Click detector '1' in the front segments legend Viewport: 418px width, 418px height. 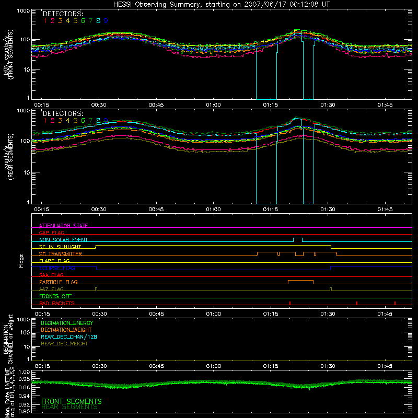pyautogui.click(x=45, y=21)
